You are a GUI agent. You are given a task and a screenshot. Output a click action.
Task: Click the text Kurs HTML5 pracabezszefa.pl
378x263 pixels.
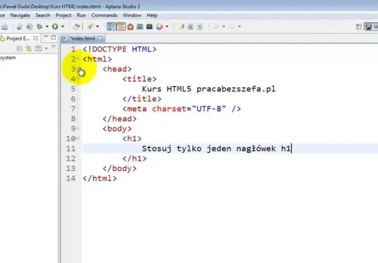[209, 89]
